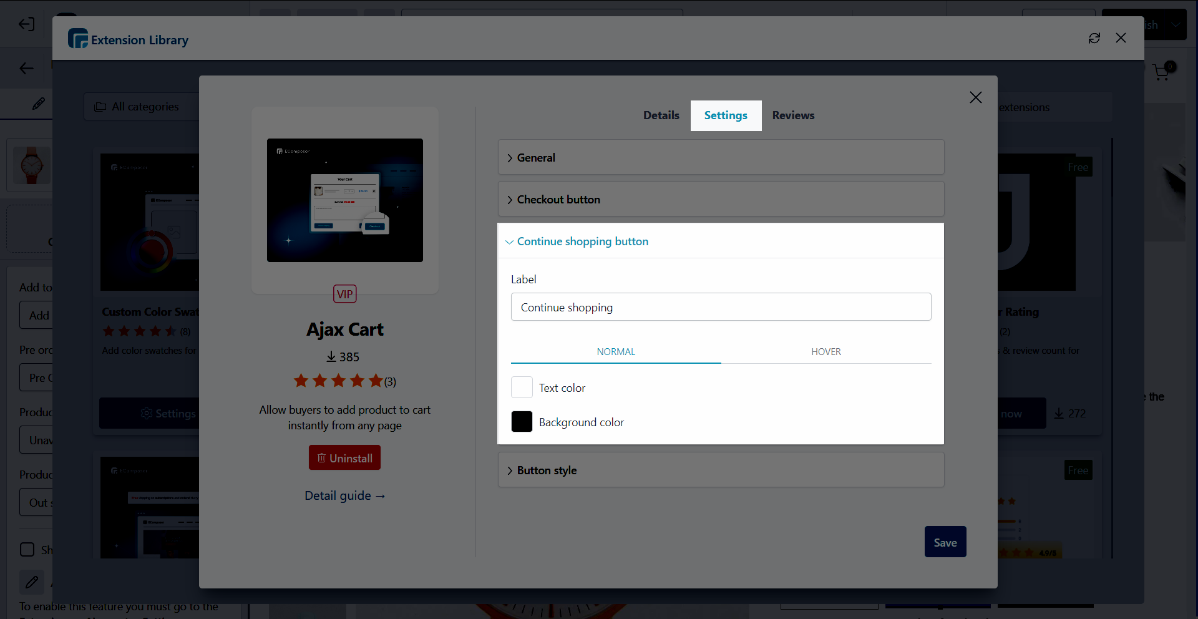Click the watch product thumbnail

coord(32,165)
